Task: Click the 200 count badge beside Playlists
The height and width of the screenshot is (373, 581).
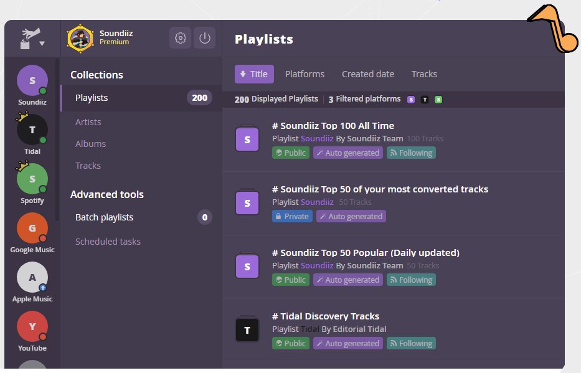Action: [199, 98]
